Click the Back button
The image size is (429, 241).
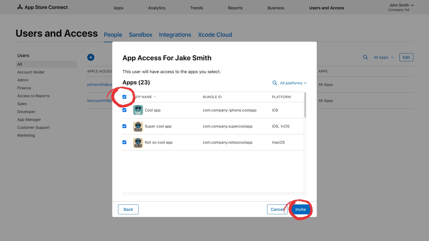click(x=128, y=209)
